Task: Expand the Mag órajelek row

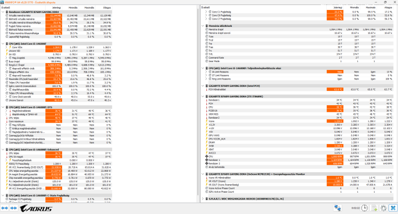Action: (6, 58)
